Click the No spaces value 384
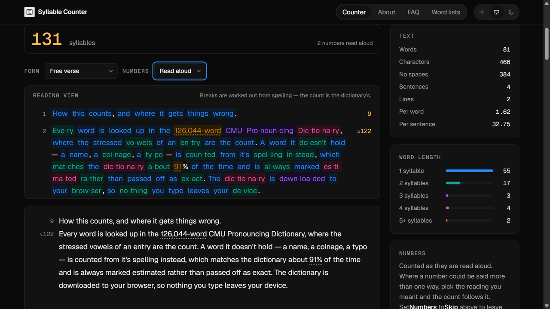 tap(505, 74)
